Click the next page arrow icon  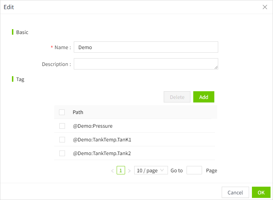[x=129, y=171]
